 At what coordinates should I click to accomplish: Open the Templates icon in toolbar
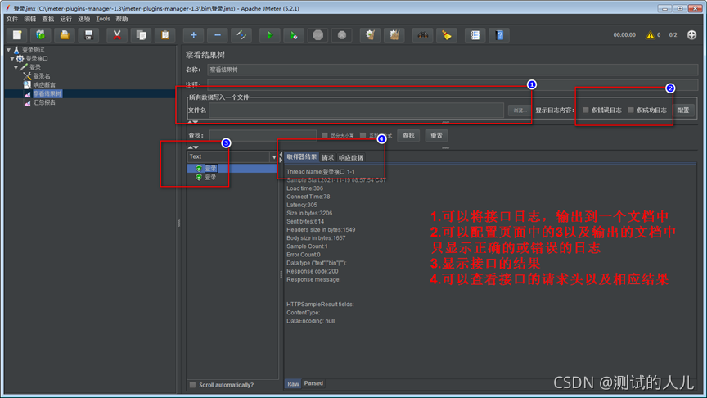41,35
